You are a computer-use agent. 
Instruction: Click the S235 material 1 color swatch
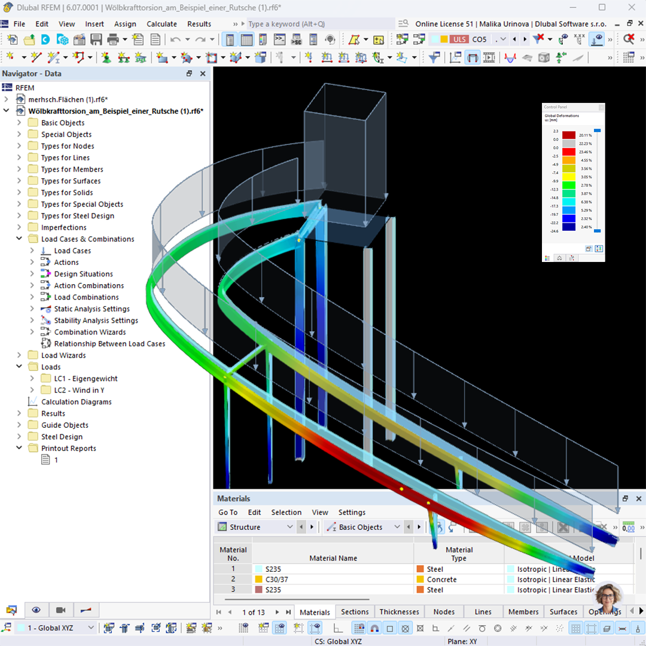click(259, 569)
